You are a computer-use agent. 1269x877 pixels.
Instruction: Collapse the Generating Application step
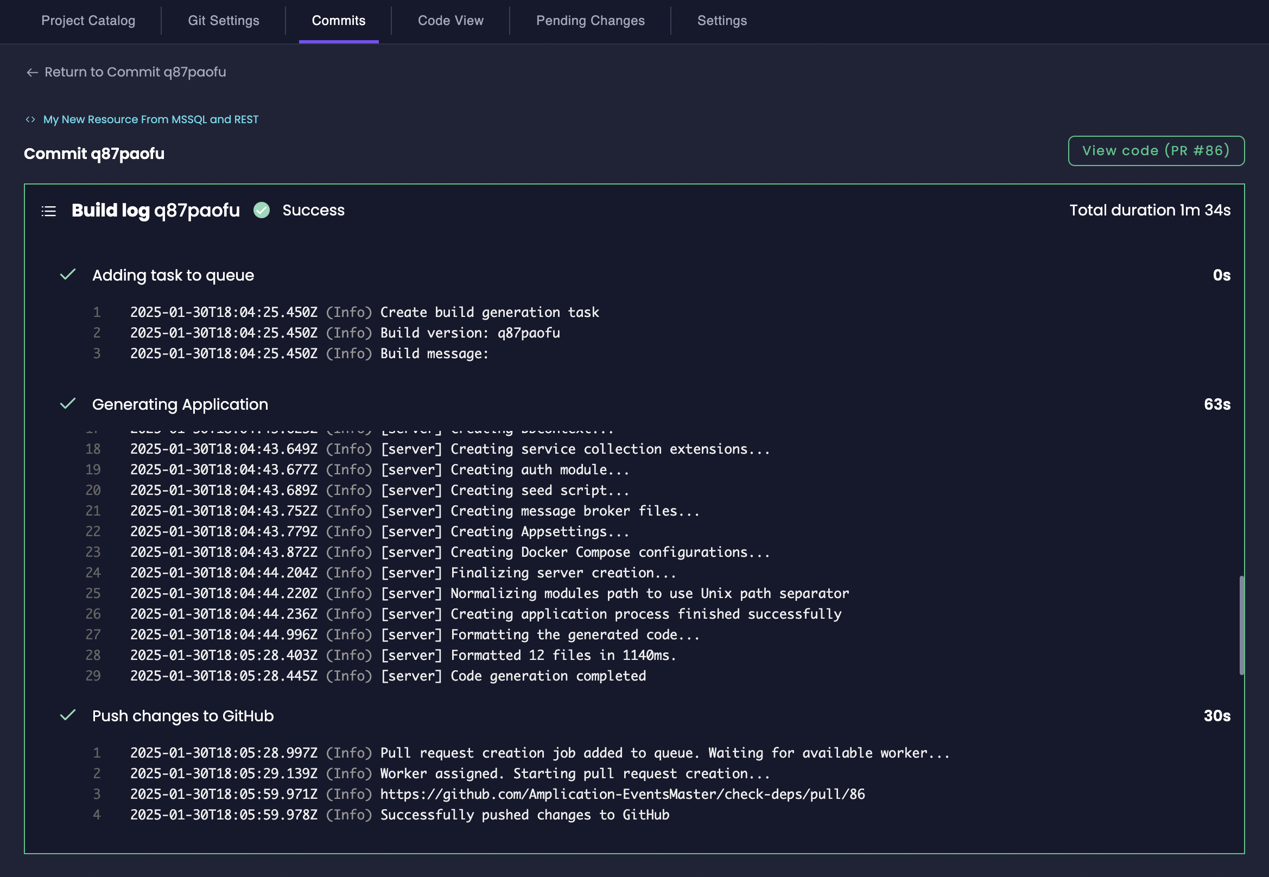pyautogui.click(x=180, y=404)
